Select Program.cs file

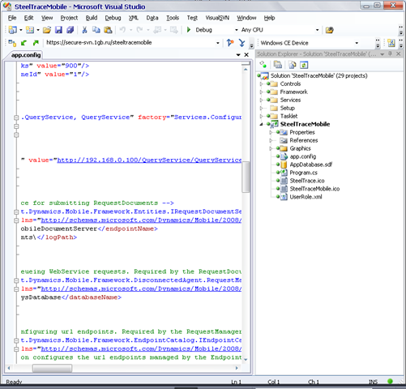click(303, 173)
